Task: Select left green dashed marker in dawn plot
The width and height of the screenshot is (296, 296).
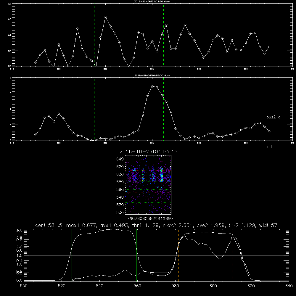Action: click(94, 35)
